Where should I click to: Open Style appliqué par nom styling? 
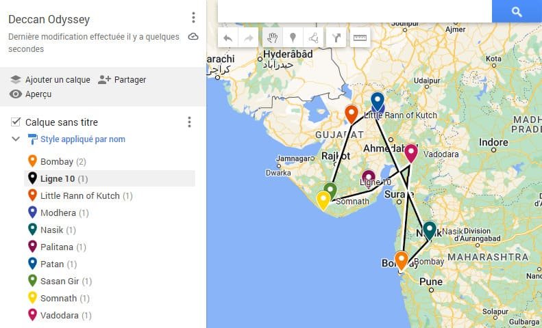pyautogui.click(x=83, y=139)
